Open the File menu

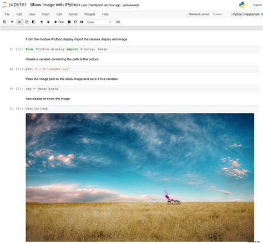[x=7, y=14]
